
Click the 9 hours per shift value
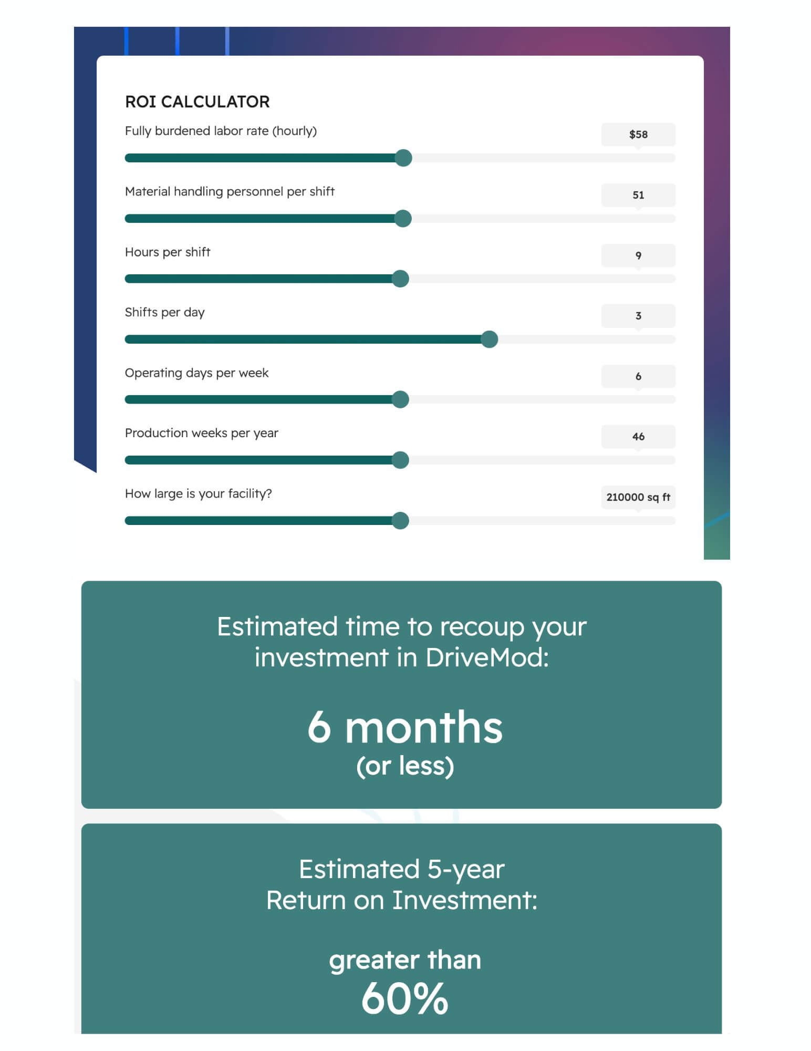(x=638, y=255)
